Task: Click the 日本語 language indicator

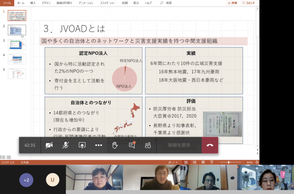Action: tap(24, 162)
